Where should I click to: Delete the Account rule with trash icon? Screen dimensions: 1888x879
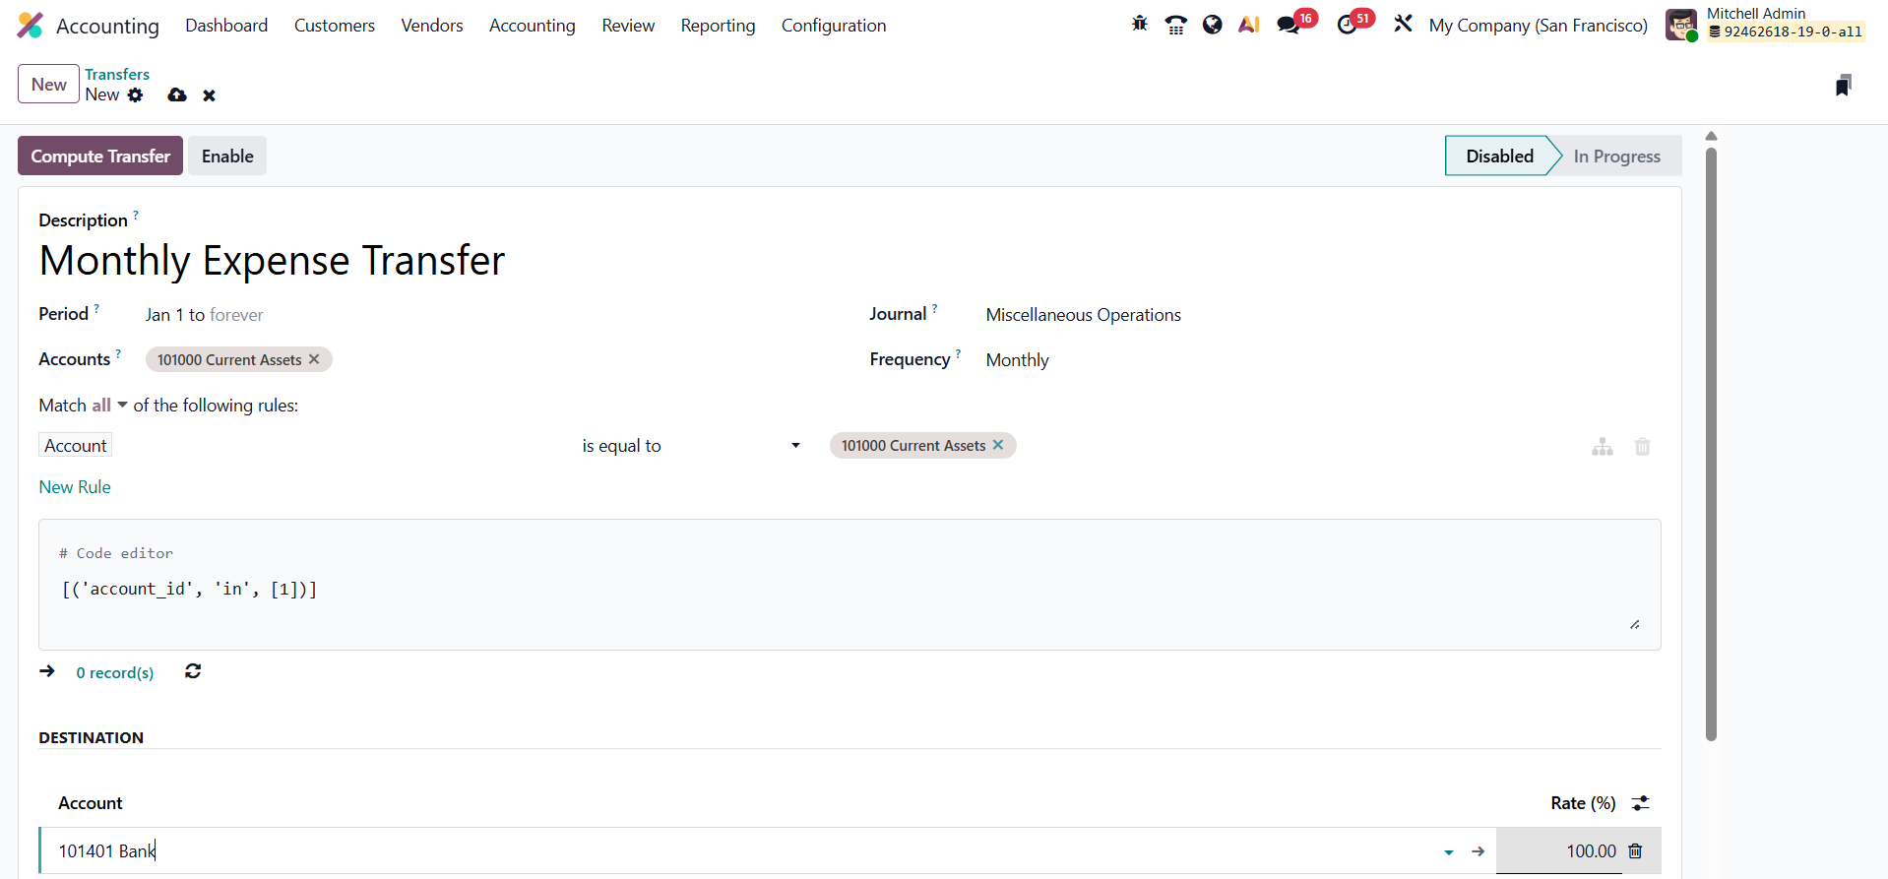[1643, 447]
